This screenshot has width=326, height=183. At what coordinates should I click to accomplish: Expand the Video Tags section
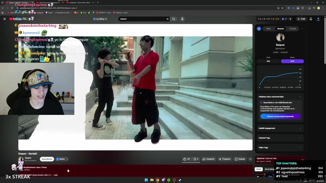coord(280,147)
